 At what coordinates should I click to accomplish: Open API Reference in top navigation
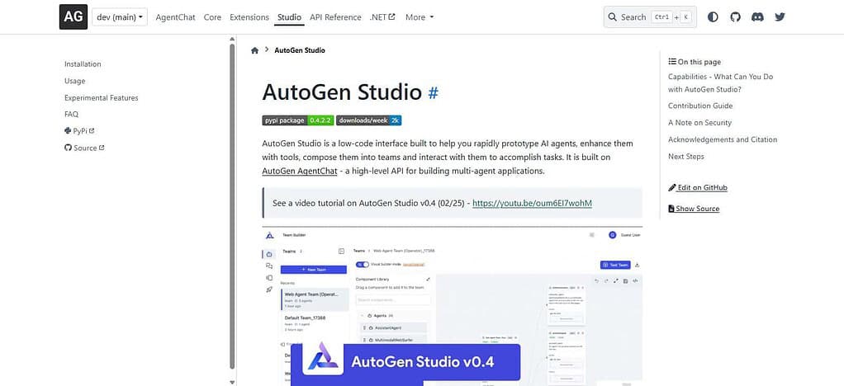point(335,17)
